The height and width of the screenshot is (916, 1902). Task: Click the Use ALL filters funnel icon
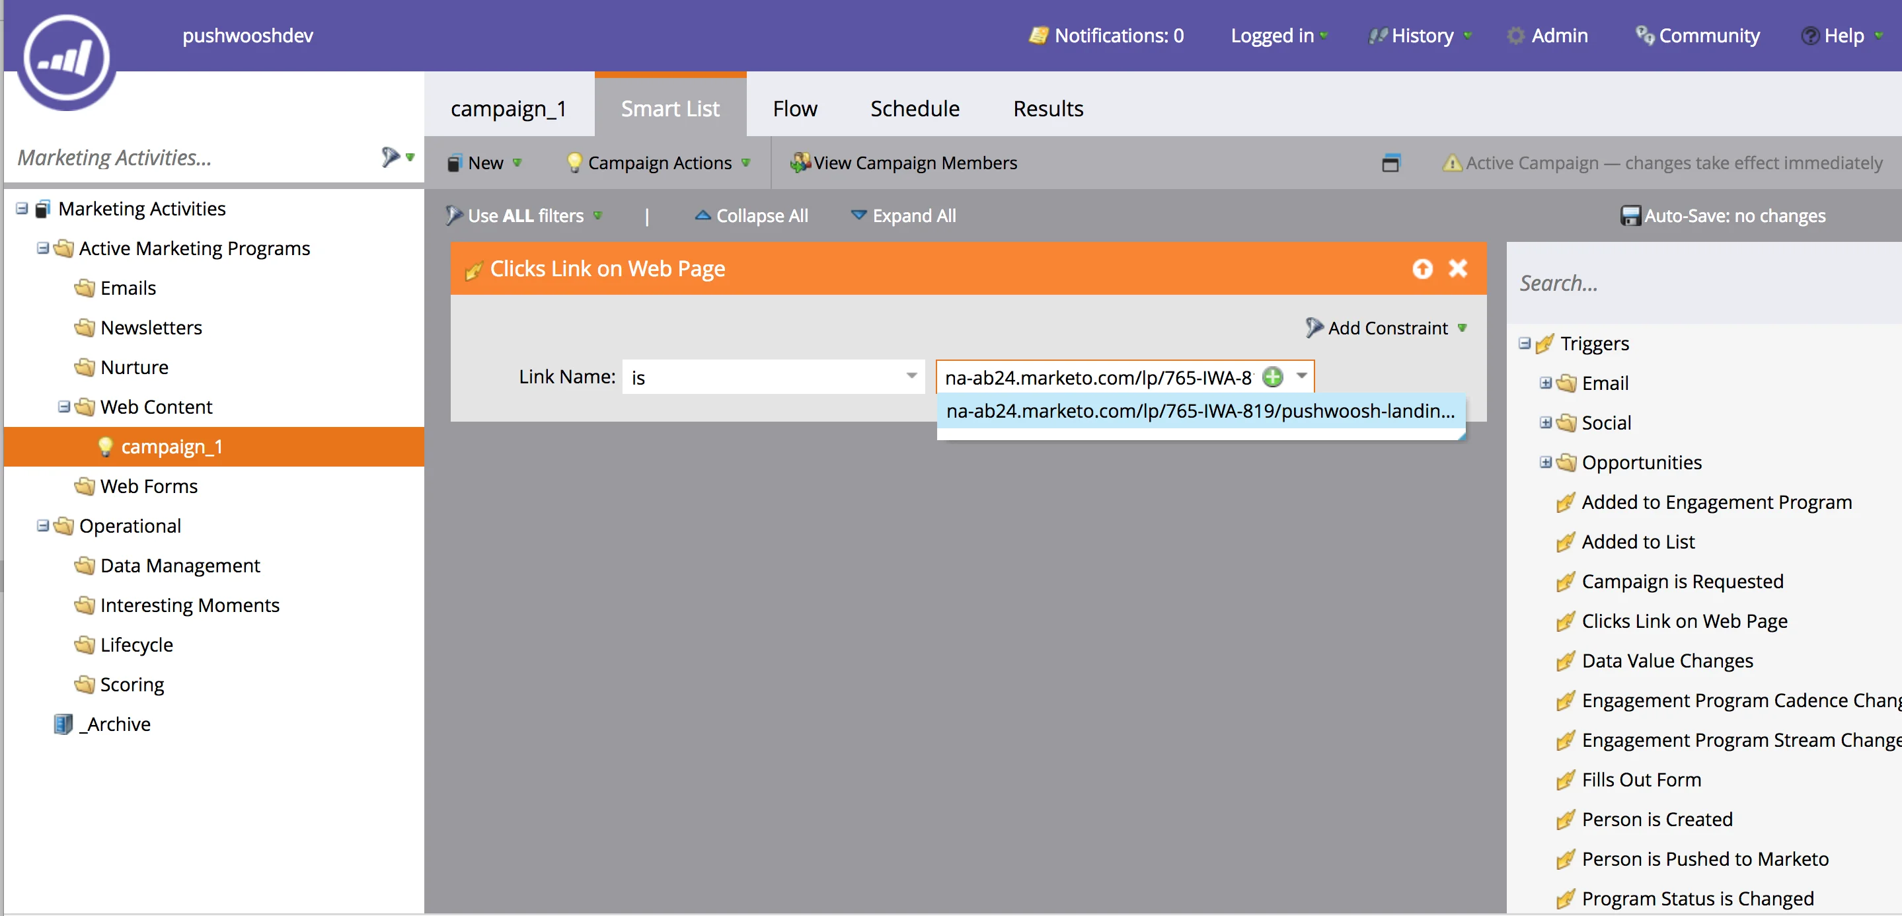[455, 215]
